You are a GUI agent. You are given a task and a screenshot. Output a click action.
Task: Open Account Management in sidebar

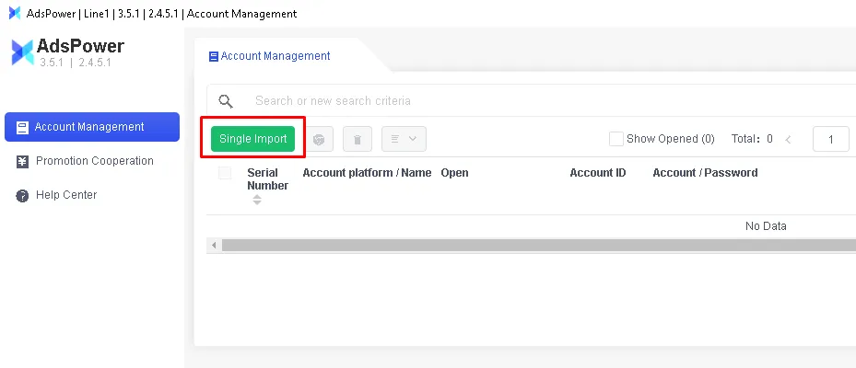[x=91, y=127]
